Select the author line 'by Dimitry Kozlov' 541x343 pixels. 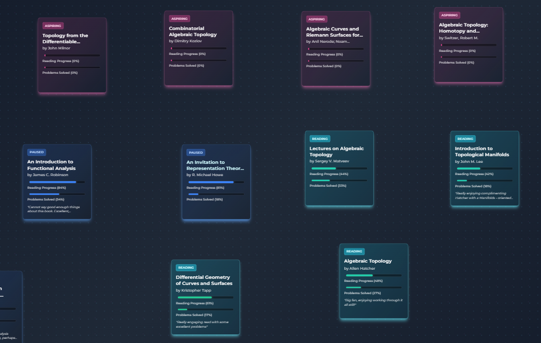tap(185, 41)
